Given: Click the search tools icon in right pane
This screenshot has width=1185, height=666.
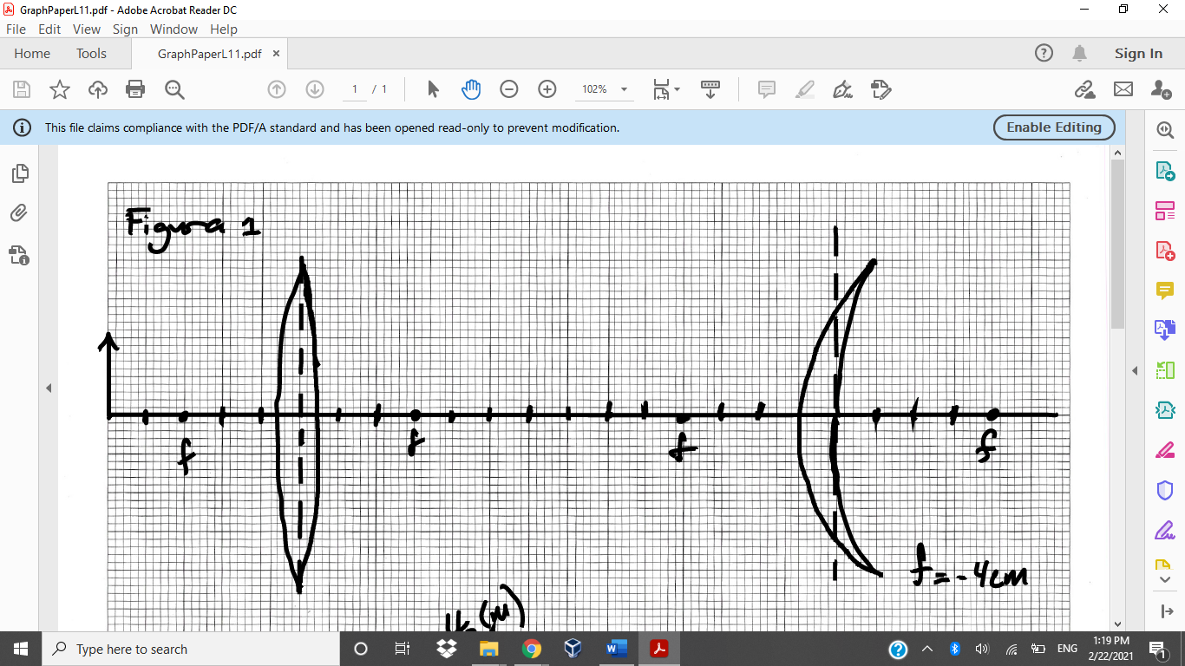Looking at the screenshot, I should 1165,130.
